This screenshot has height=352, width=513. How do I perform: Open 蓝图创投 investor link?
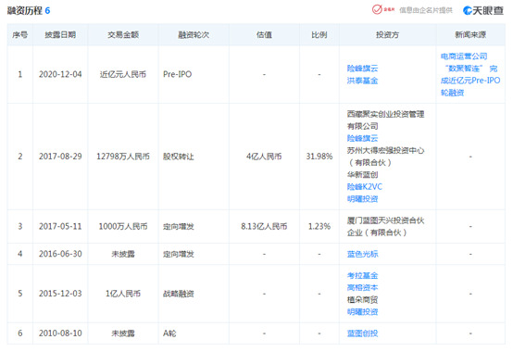point(362,333)
